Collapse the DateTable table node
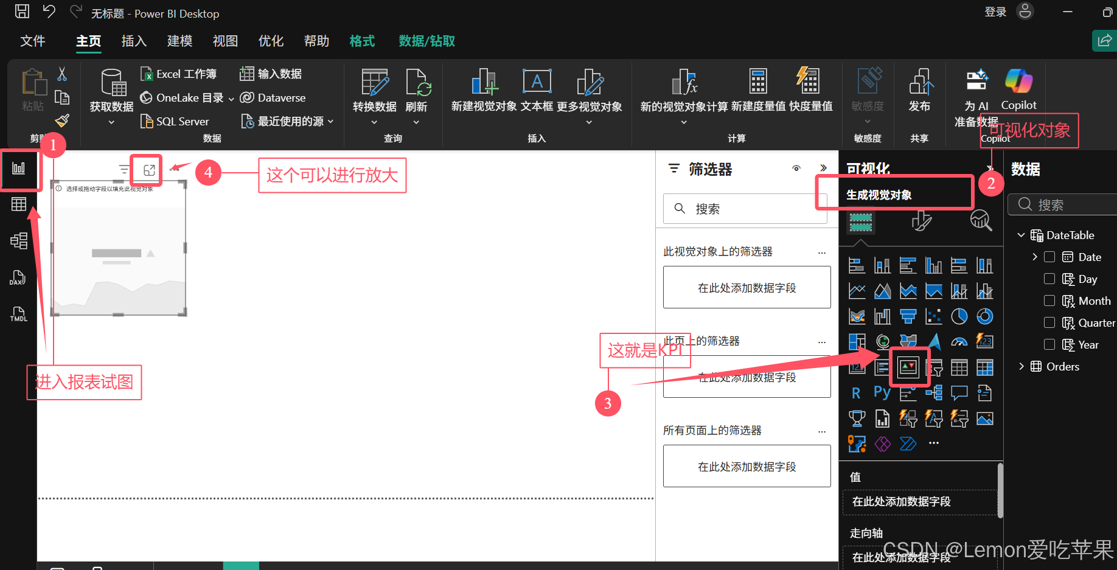 pyautogui.click(x=1021, y=235)
